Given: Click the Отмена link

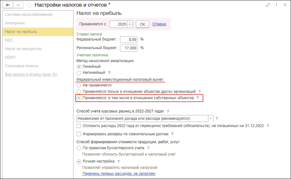Looking at the screenshot, I should tap(159, 24).
